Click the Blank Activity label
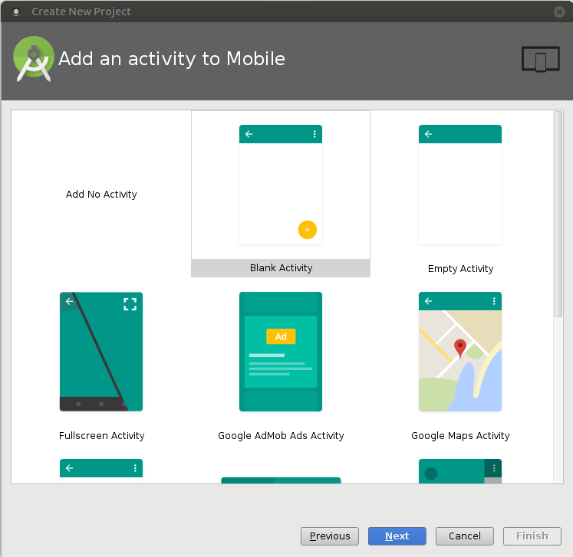The width and height of the screenshot is (573, 557). [281, 268]
